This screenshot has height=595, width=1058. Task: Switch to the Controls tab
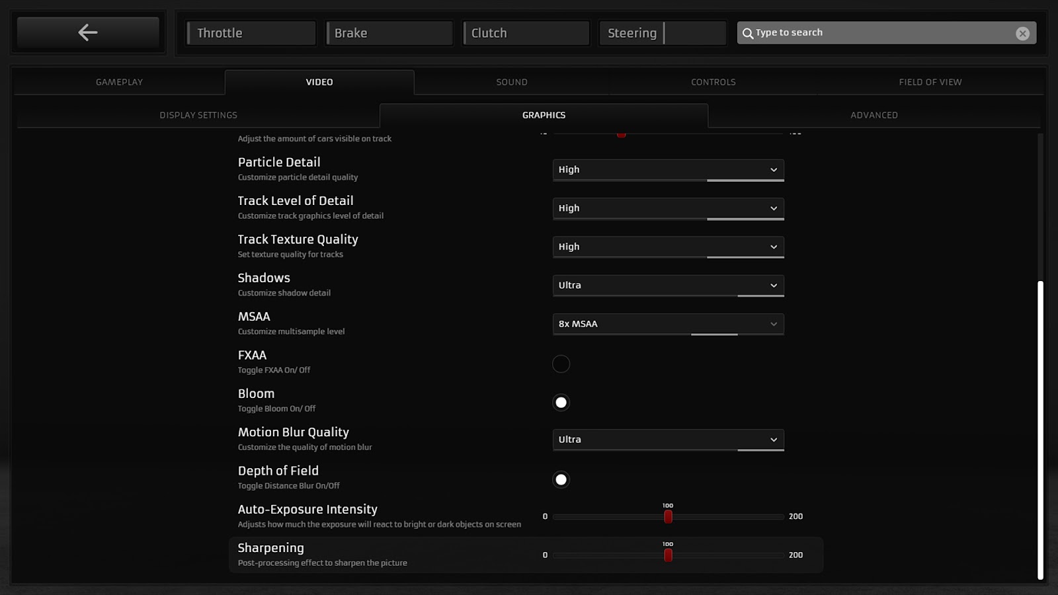[x=713, y=82]
